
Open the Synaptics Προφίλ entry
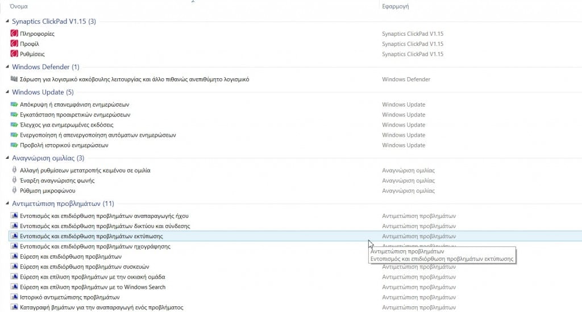click(30, 44)
